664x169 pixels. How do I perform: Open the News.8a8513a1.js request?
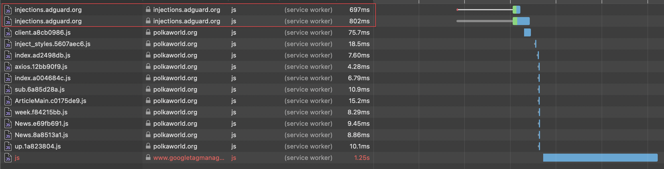(41, 135)
